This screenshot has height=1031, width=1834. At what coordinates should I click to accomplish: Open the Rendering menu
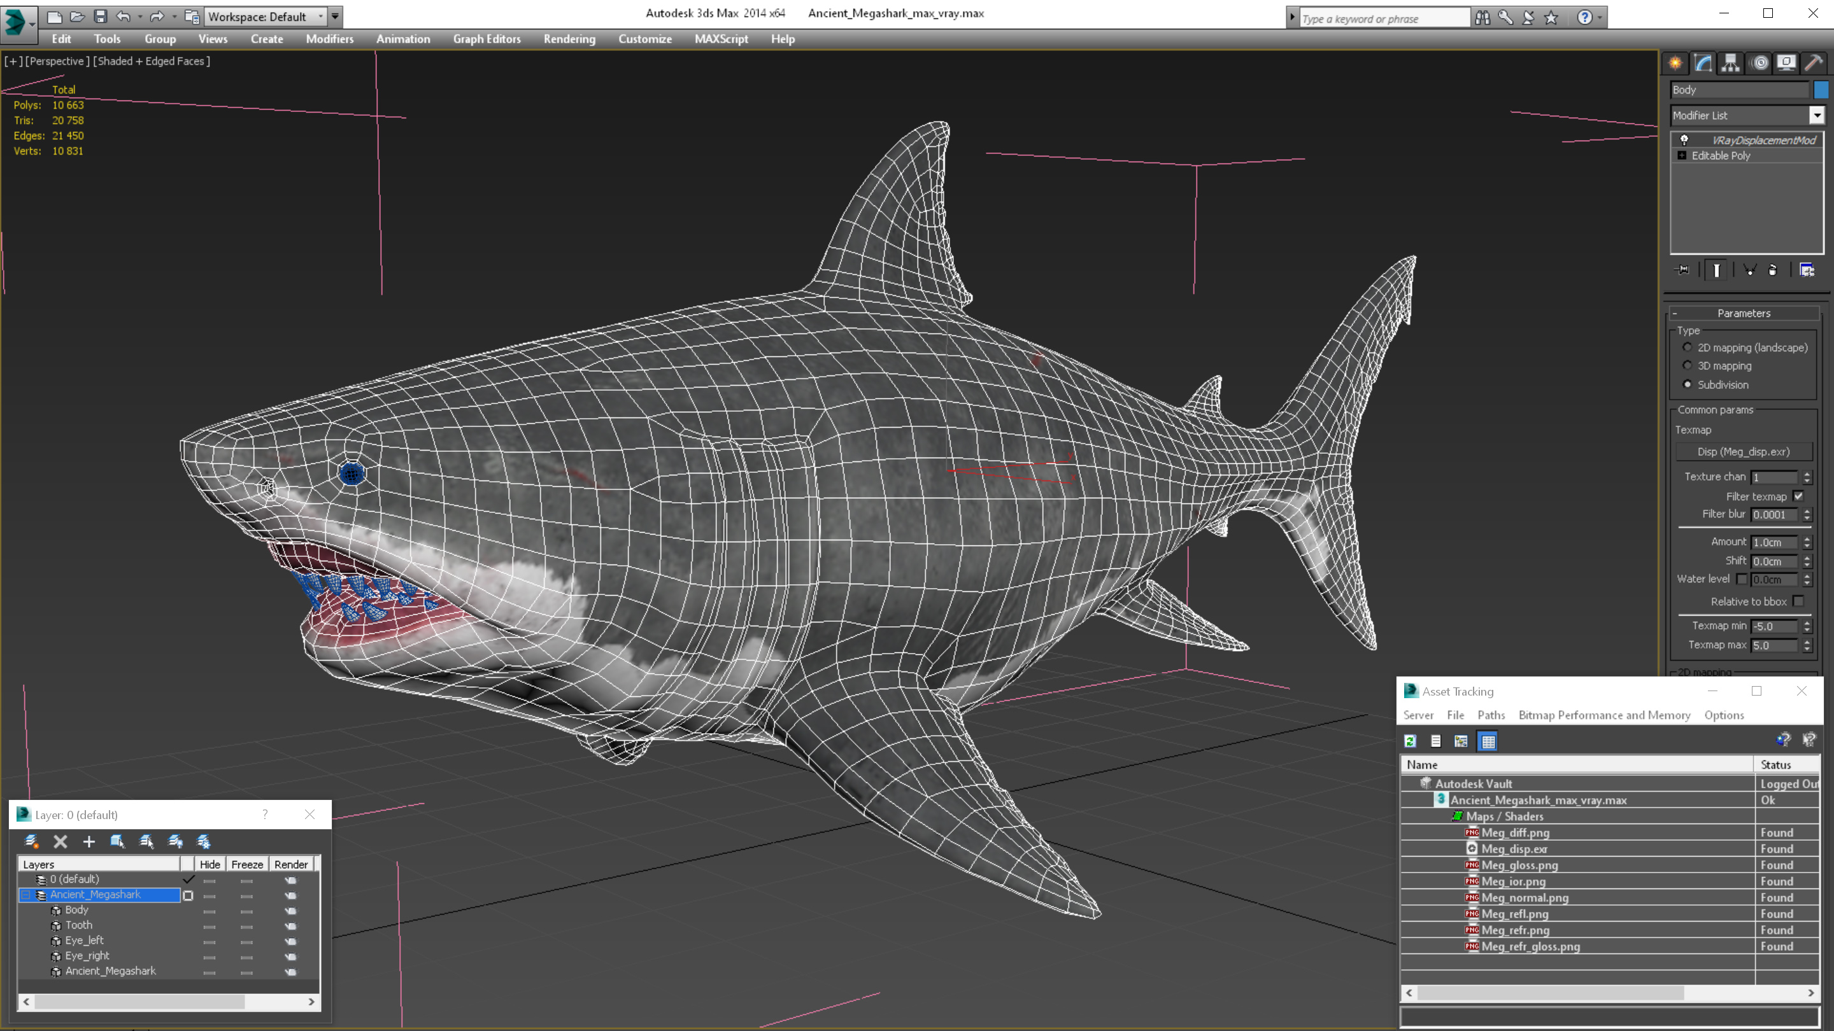[x=569, y=39]
